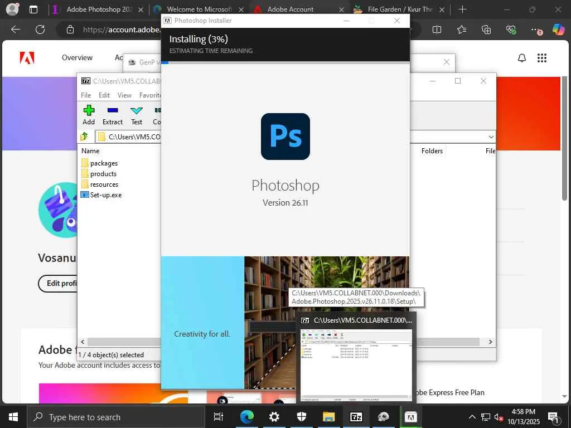Click the left arrow of 7-Zip horizontal scrollbar
Image resolution: width=571 pixels, height=428 pixels.
pos(83,342)
